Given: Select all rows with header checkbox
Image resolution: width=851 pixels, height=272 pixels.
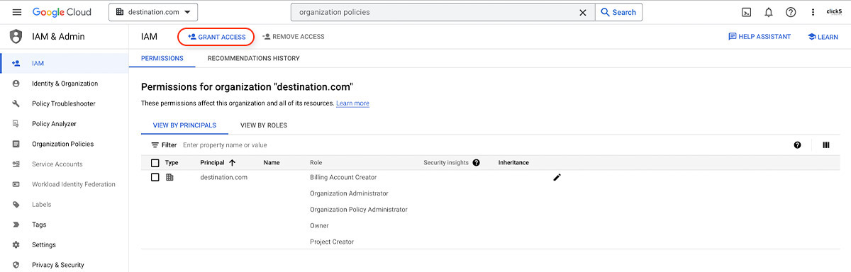Looking at the screenshot, I should coord(155,162).
